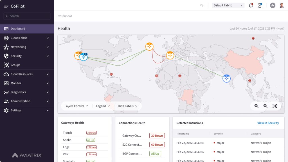The width and height of the screenshot is (288, 162).
Task: Toggle the Hide Labels option
Action: 127,106
